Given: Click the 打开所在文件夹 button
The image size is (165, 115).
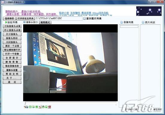Looking at the screenshot, I should (x=25, y=19).
